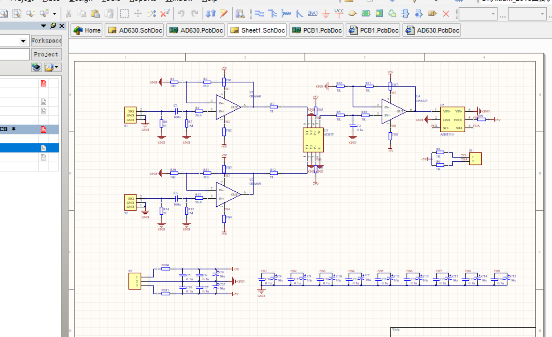Open the Browse Libraries binoculars icon
Screen dimensions: 552x337
coord(240,14)
